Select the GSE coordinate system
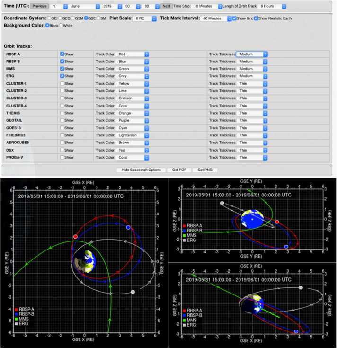 click(86, 18)
